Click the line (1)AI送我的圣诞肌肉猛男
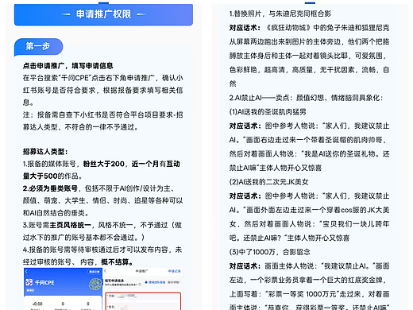 click(x=268, y=112)
